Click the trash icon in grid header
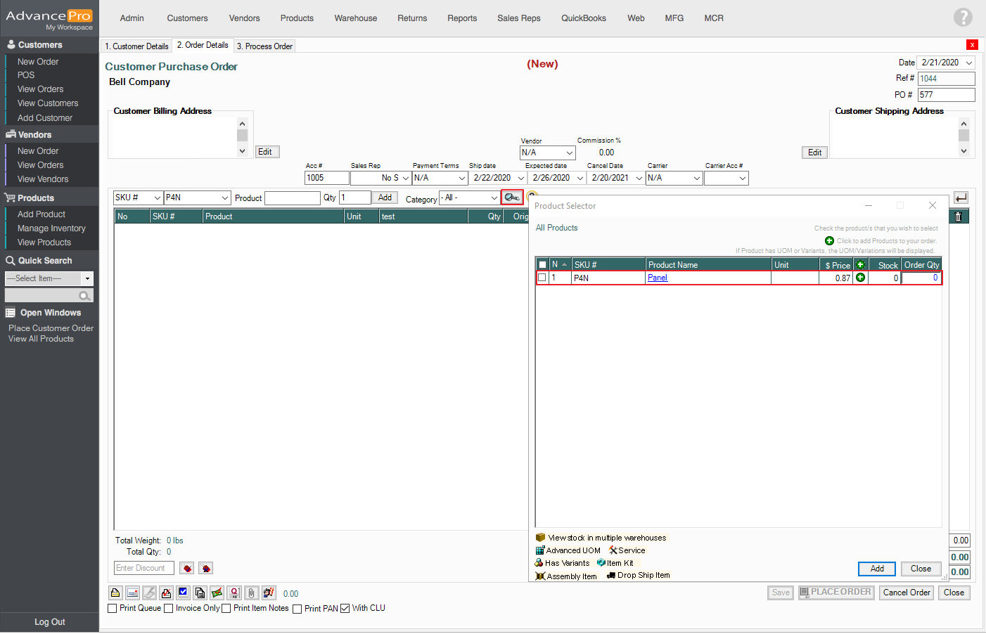 click(958, 216)
